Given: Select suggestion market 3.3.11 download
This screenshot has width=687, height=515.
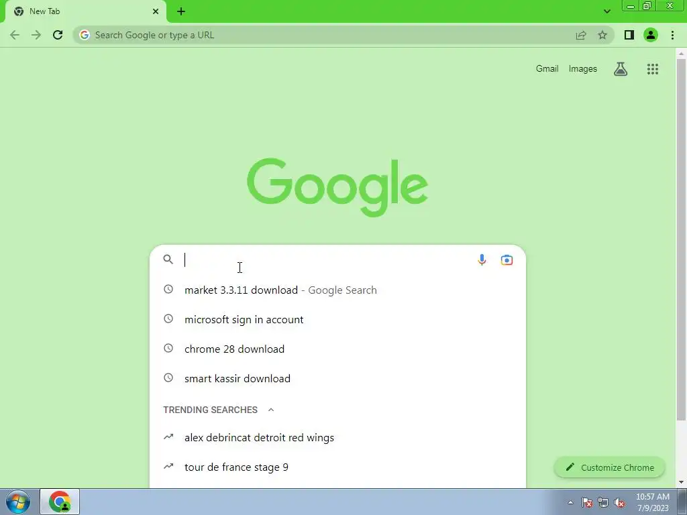Looking at the screenshot, I should (337, 290).
